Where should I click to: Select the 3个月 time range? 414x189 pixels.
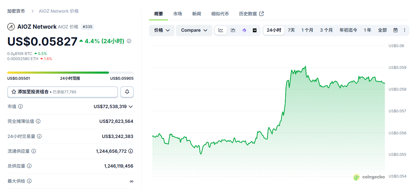(326, 30)
